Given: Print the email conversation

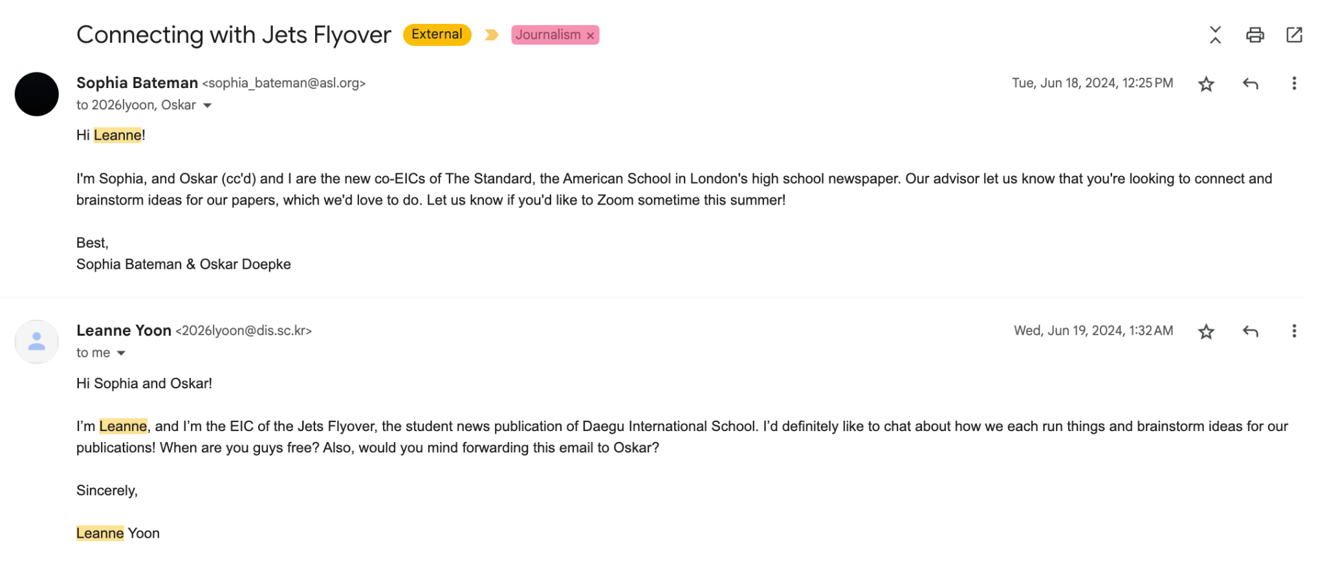Looking at the screenshot, I should point(1254,35).
